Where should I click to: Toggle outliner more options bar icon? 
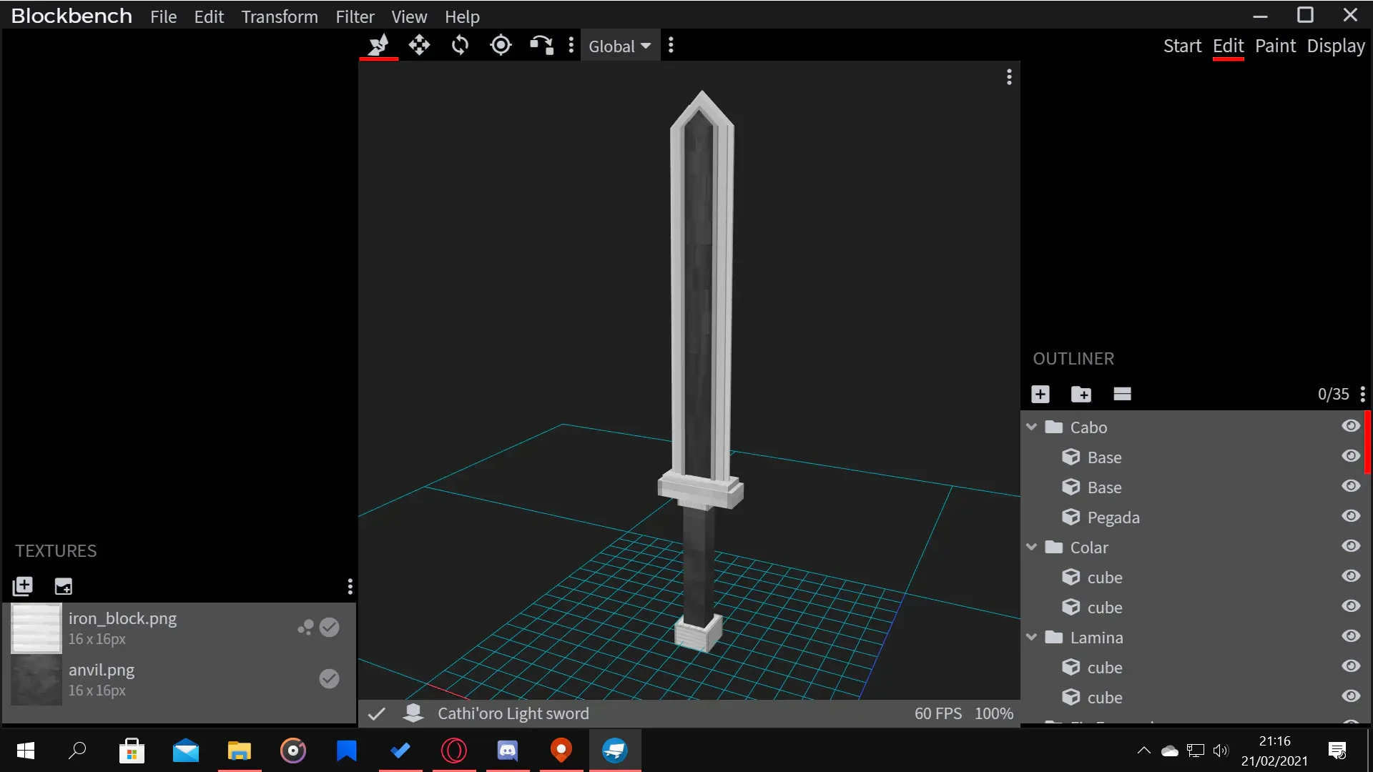pos(1122,394)
